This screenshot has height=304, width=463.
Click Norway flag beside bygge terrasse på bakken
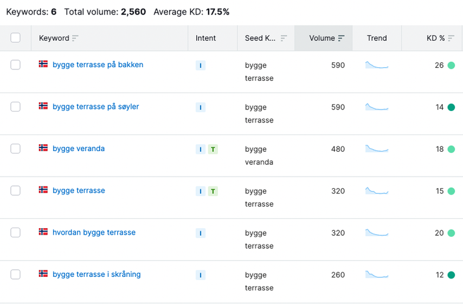(43, 64)
